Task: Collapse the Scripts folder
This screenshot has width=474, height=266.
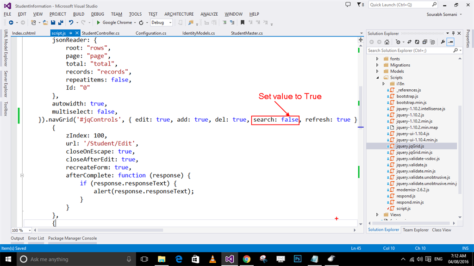Action: point(378,78)
